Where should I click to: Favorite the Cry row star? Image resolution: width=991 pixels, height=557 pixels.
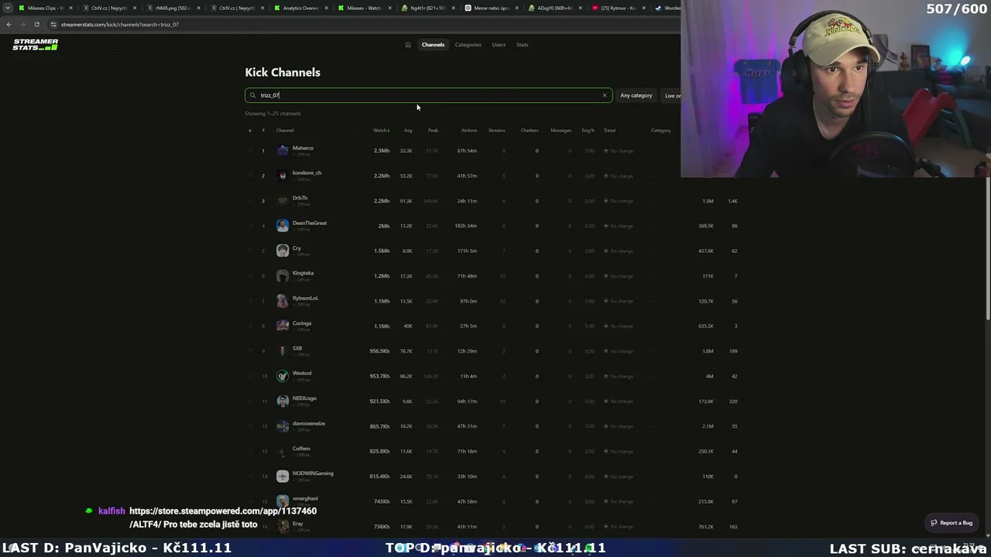click(250, 251)
